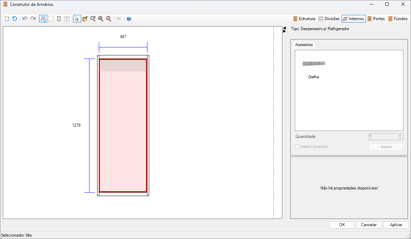Open the Portas section
The width and height of the screenshot is (411, 239).
[x=376, y=19]
